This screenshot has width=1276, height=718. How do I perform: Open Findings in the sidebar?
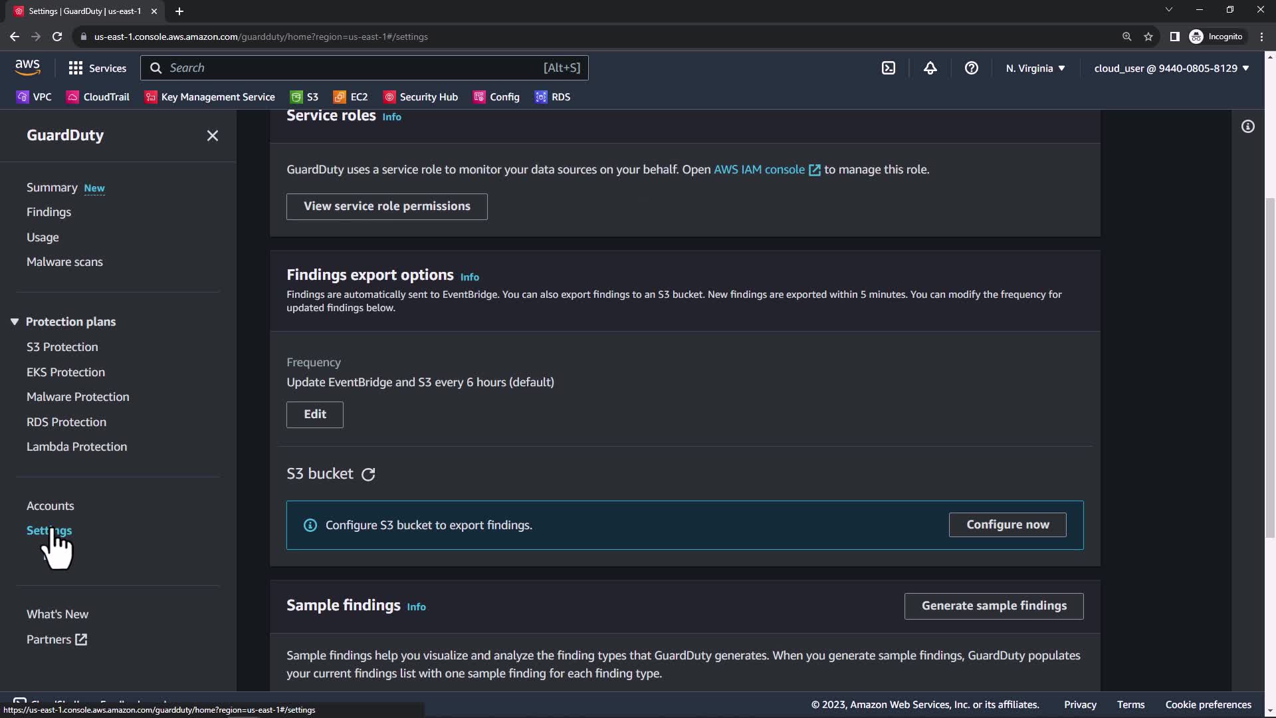tap(49, 212)
